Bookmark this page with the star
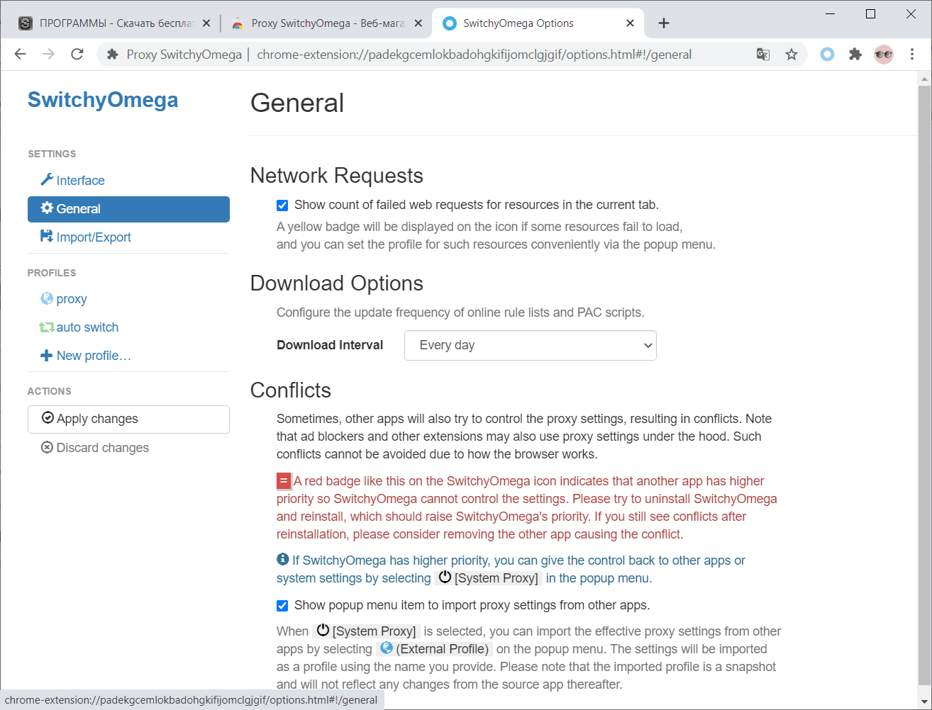 pos(792,55)
